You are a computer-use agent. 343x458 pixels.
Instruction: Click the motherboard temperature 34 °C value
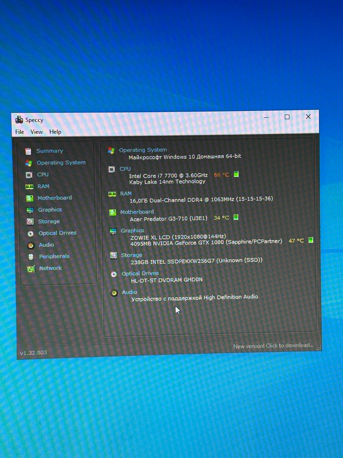click(x=221, y=218)
